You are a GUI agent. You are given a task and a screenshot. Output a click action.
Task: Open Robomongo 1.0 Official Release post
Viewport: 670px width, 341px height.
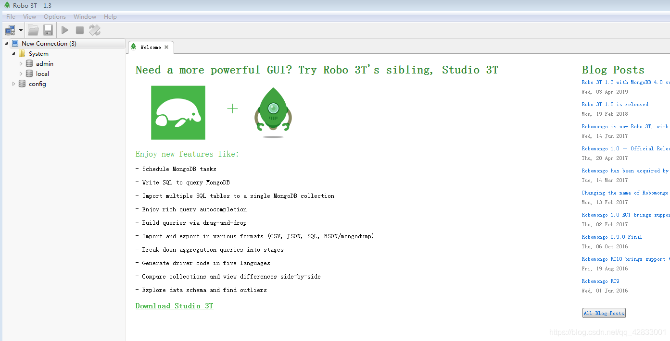[x=626, y=149]
